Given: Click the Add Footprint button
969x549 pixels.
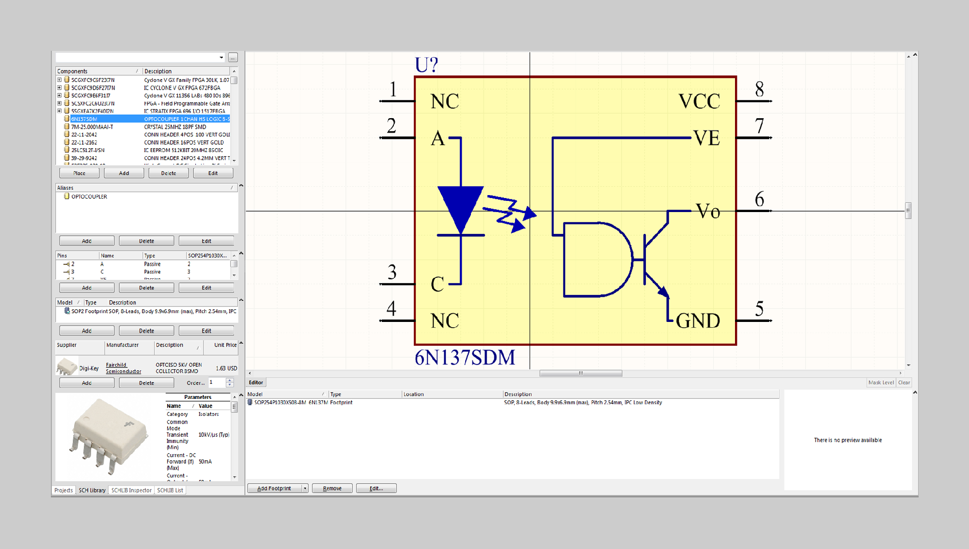Looking at the screenshot, I should [274, 488].
